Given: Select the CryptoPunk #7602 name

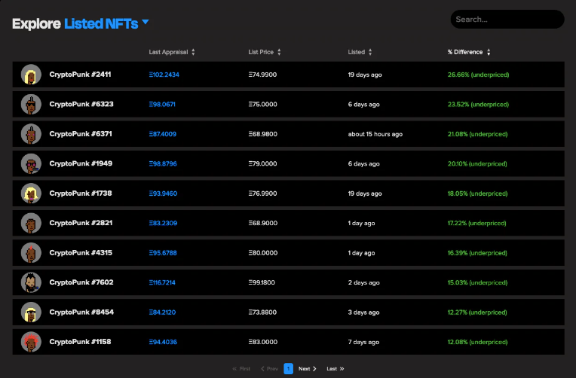Looking at the screenshot, I should coord(81,282).
